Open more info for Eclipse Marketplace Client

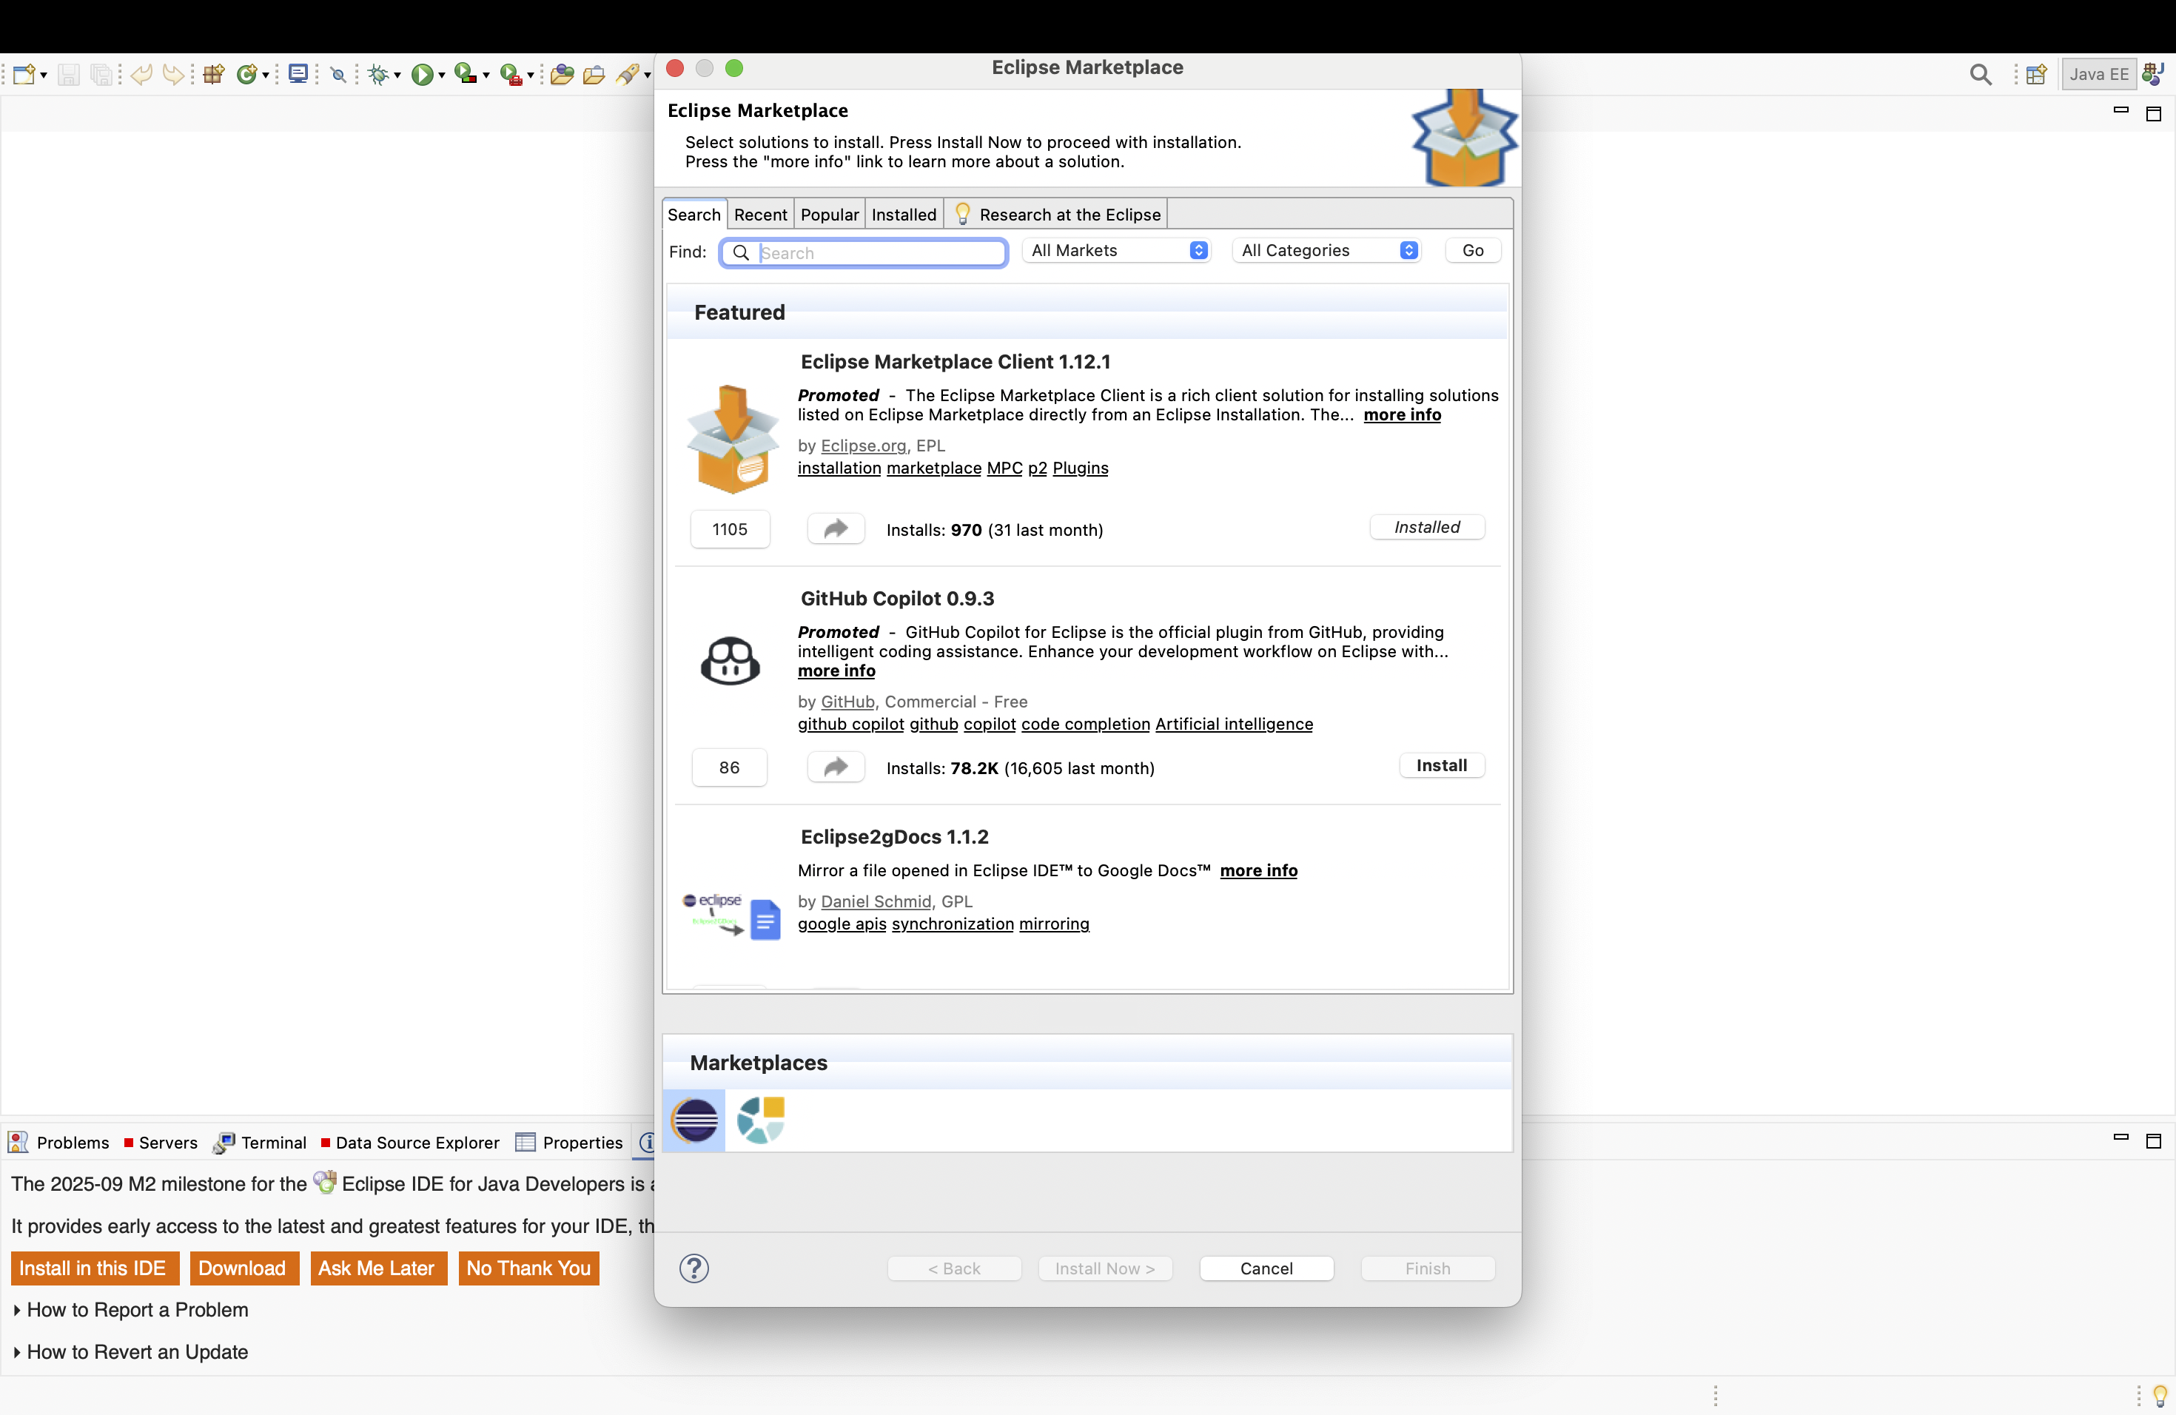pos(1402,415)
